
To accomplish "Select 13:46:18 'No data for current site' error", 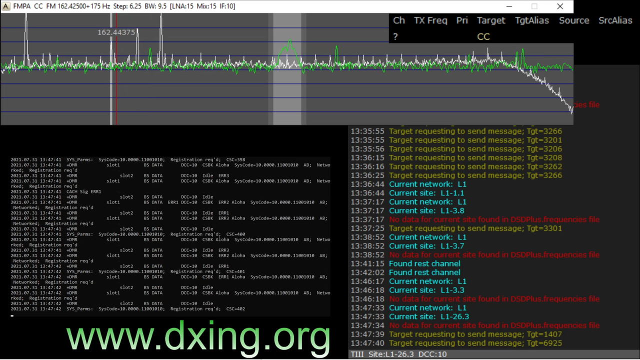I will click(475, 299).
